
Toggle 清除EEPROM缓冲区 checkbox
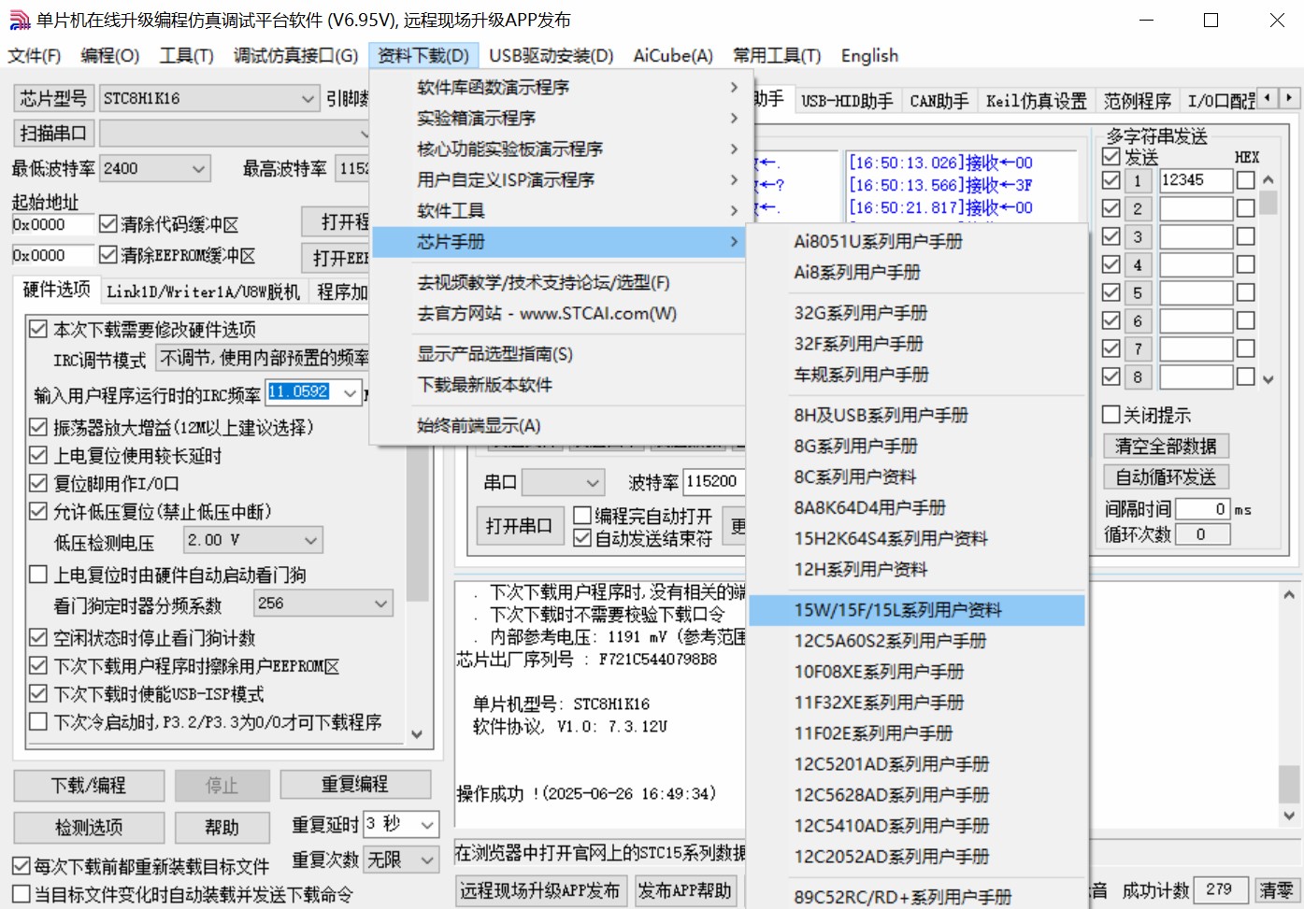107,255
